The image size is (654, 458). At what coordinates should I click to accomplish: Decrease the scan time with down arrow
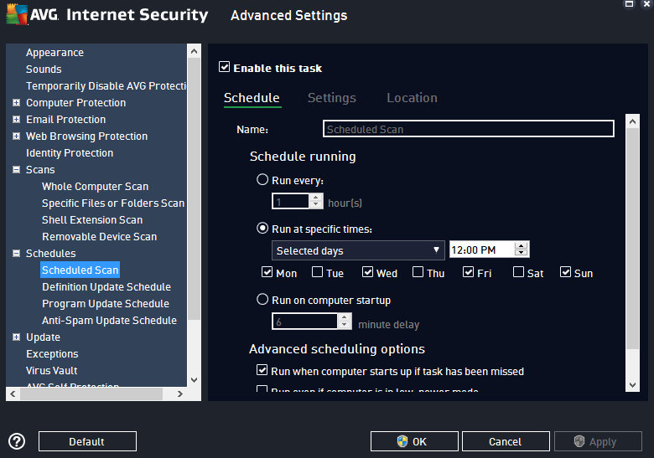point(521,253)
